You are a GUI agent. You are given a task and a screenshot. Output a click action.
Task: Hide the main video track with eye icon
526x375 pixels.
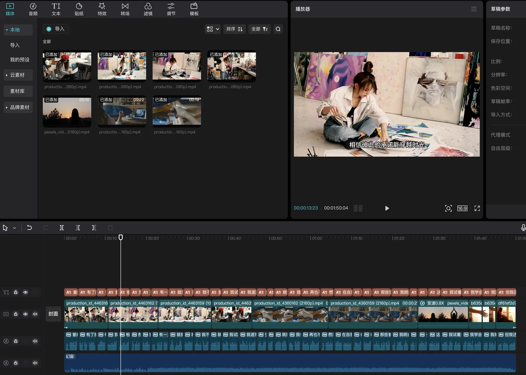coord(26,314)
